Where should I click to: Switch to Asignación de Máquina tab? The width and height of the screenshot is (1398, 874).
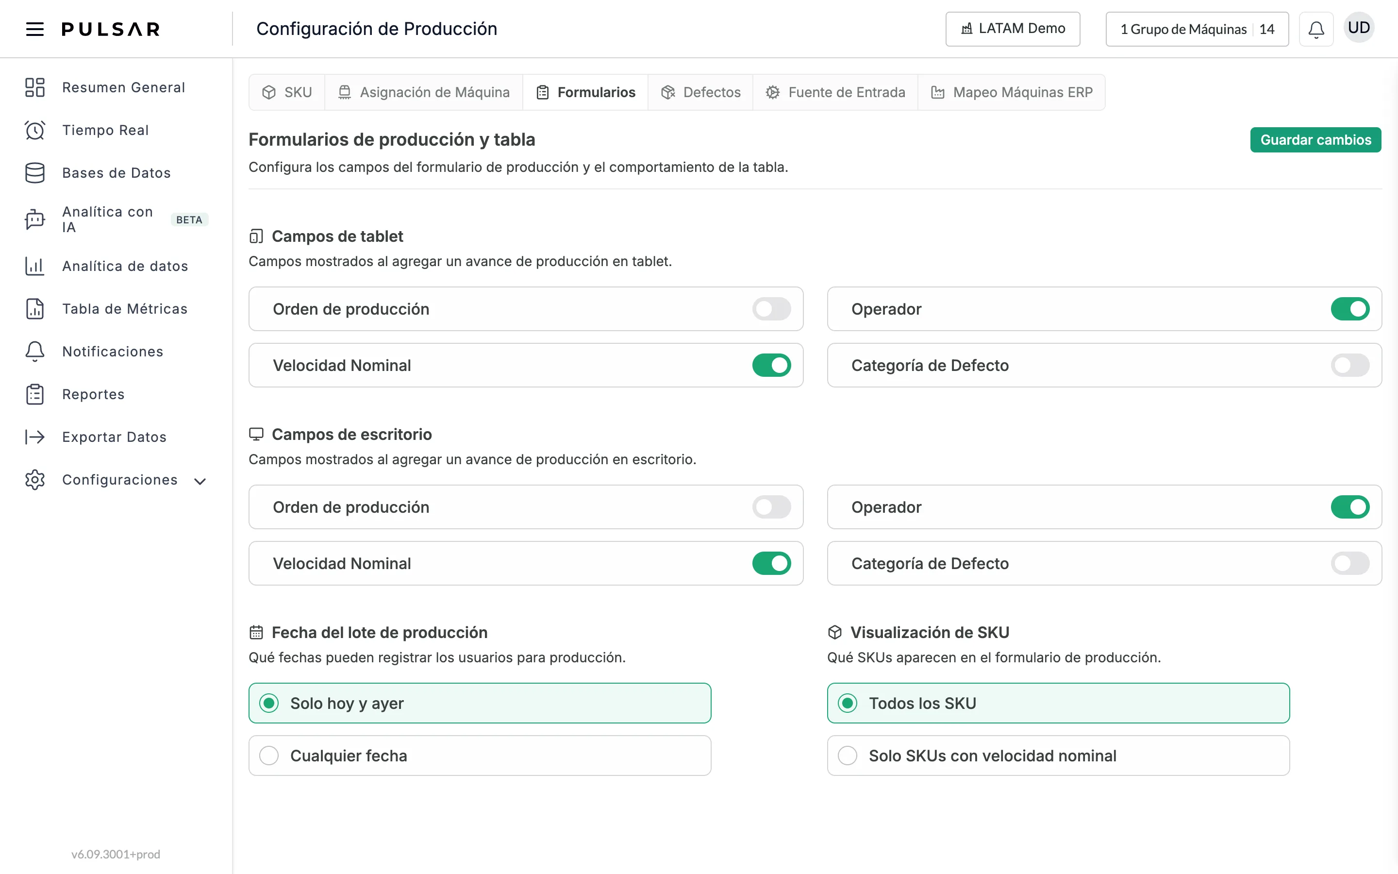click(423, 92)
